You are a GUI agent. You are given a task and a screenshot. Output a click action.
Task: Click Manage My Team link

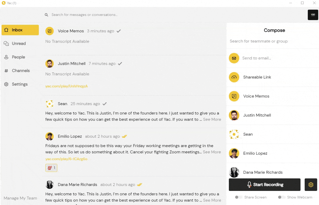tap(20, 198)
